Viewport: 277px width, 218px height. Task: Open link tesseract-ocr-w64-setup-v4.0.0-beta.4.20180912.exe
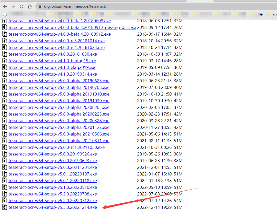click(x=60, y=34)
